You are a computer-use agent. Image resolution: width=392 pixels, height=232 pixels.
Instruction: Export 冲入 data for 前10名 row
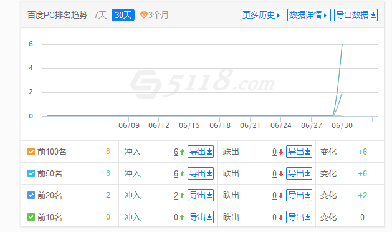[x=201, y=217]
